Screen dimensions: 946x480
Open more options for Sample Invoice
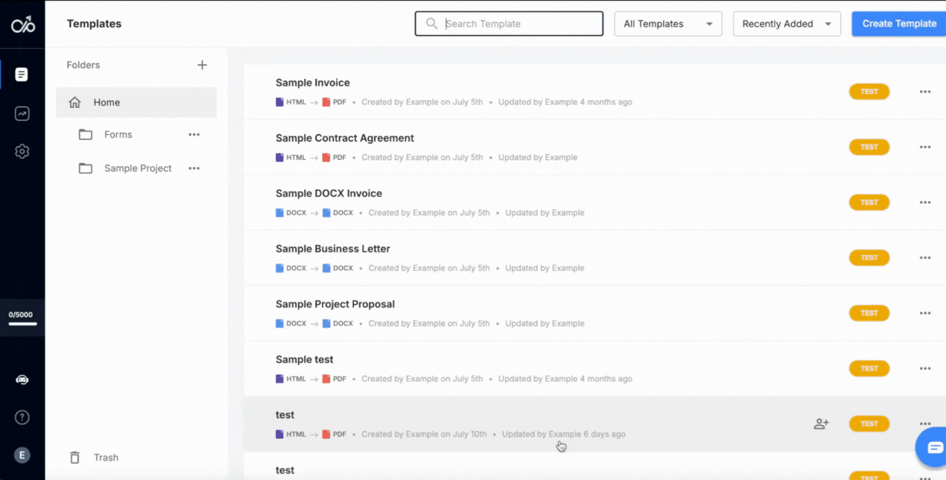tap(925, 92)
